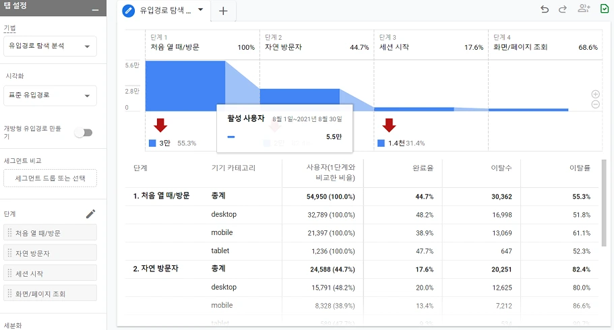
Task: Click the 단계 column header
Action: tap(140, 168)
